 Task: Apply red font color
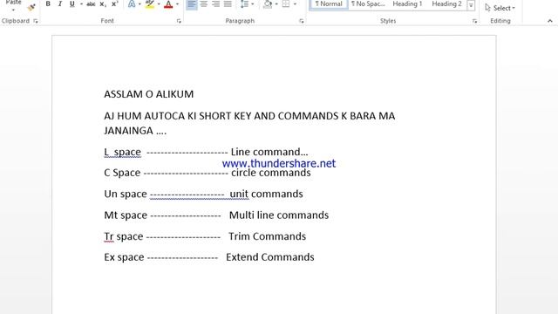pyautogui.click(x=168, y=3)
